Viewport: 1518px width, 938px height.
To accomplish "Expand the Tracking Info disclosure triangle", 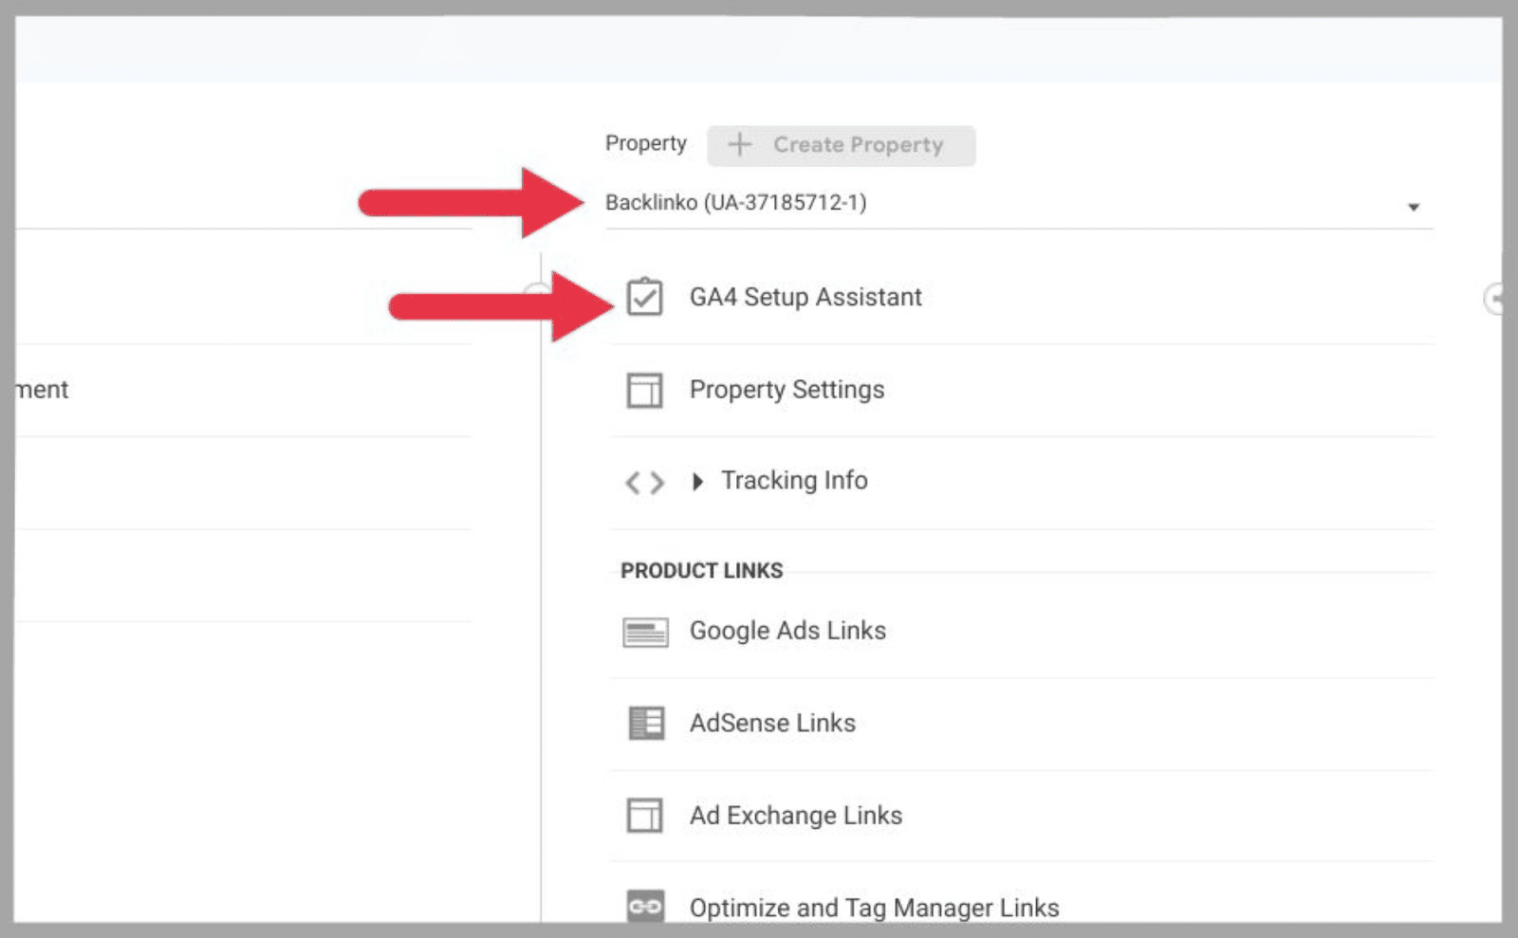I will 699,482.
